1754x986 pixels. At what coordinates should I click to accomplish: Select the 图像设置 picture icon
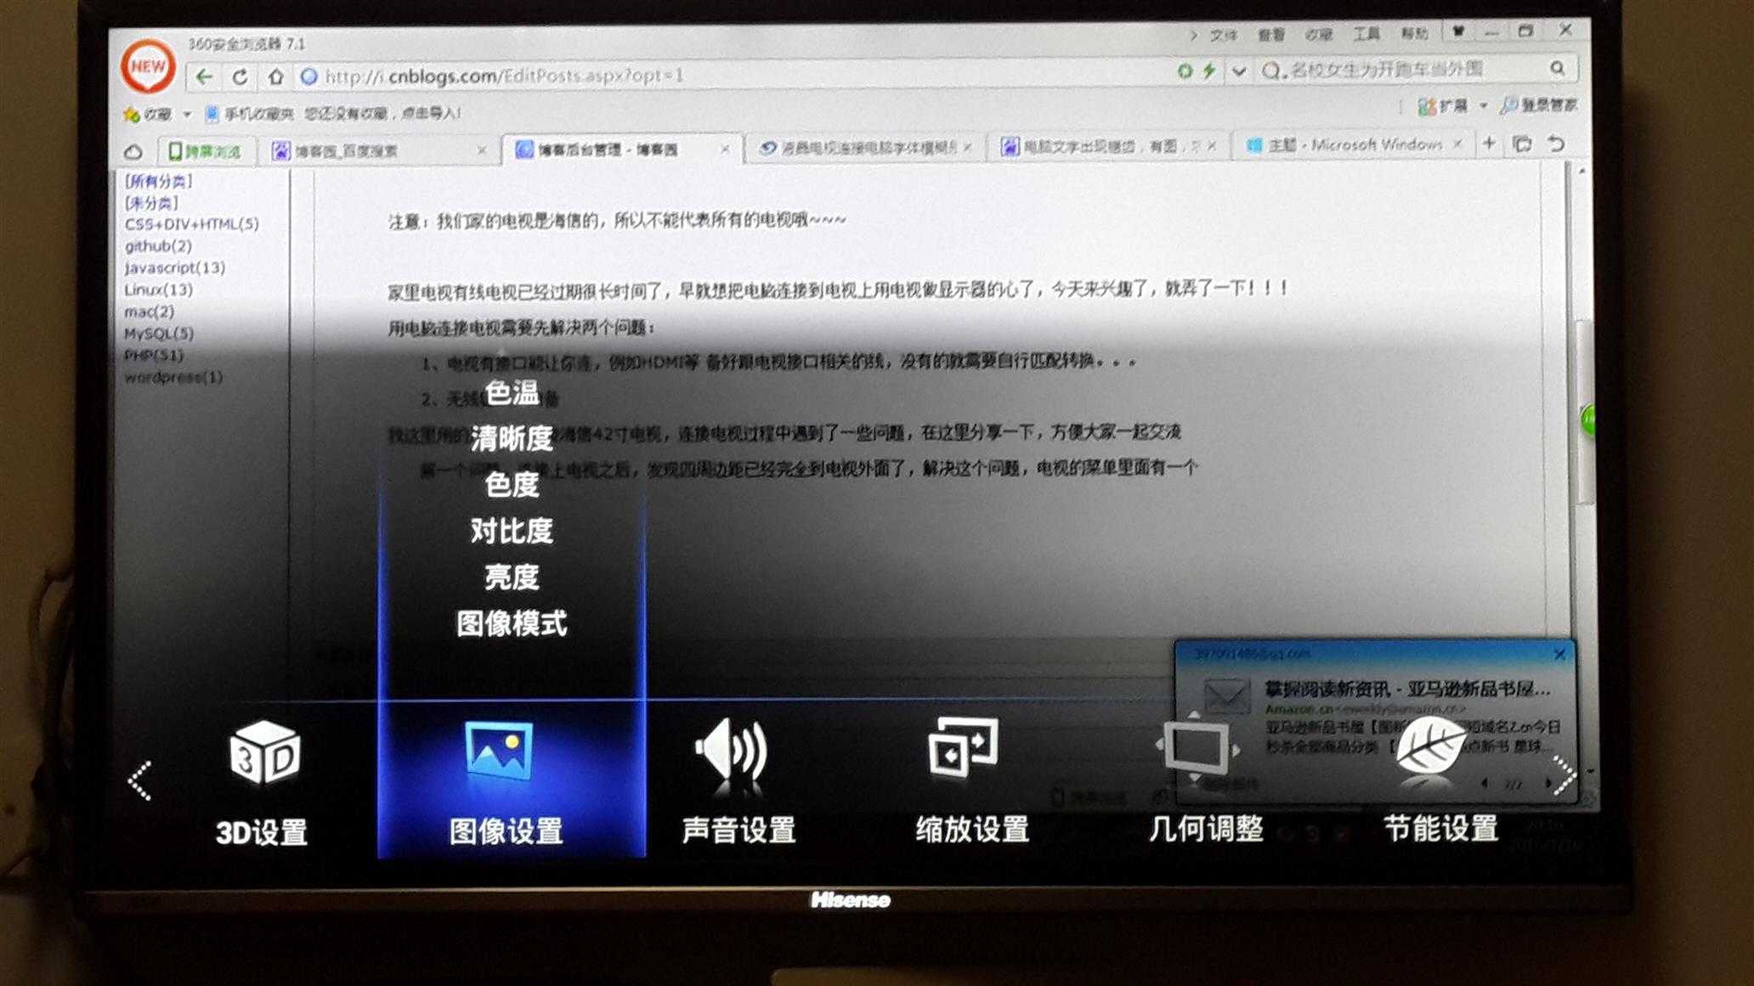(x=499, y=749)
